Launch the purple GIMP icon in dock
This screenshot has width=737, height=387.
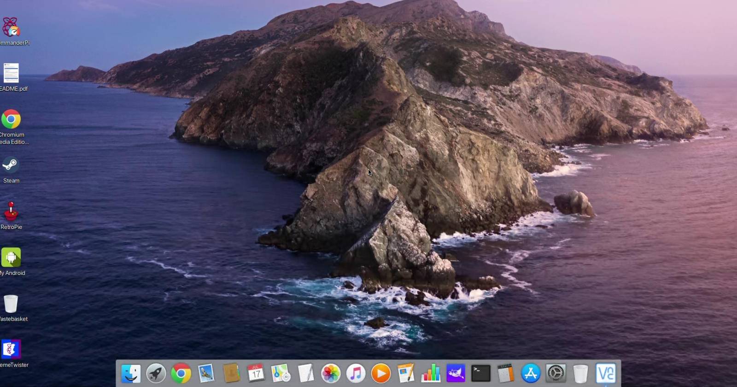[x=456, y=373]
